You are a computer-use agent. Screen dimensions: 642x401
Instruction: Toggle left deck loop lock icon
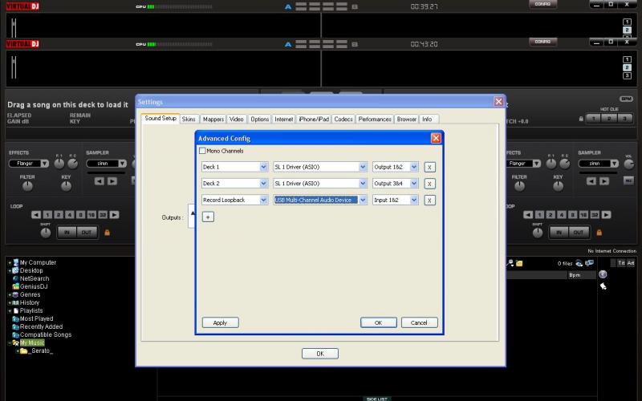point(107,233)
